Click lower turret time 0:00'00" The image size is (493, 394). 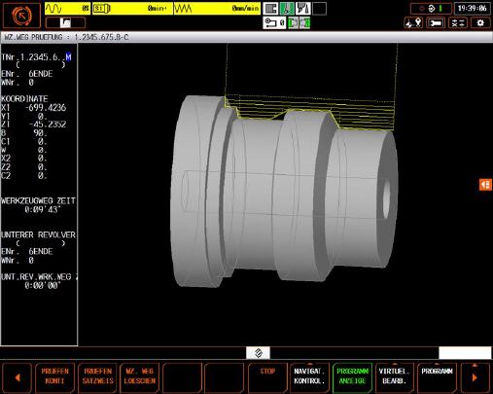tap(42, 286)
